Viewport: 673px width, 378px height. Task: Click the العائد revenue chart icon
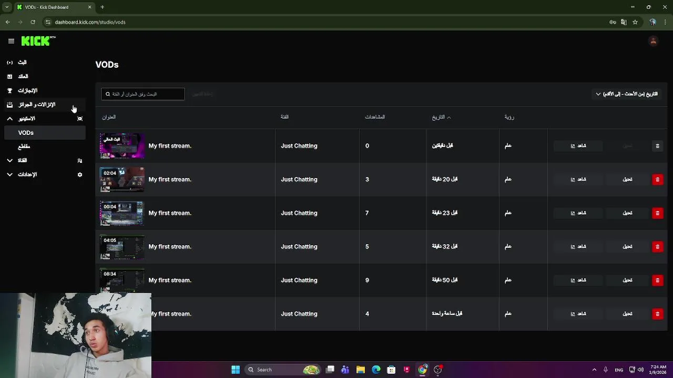[9, 77]
